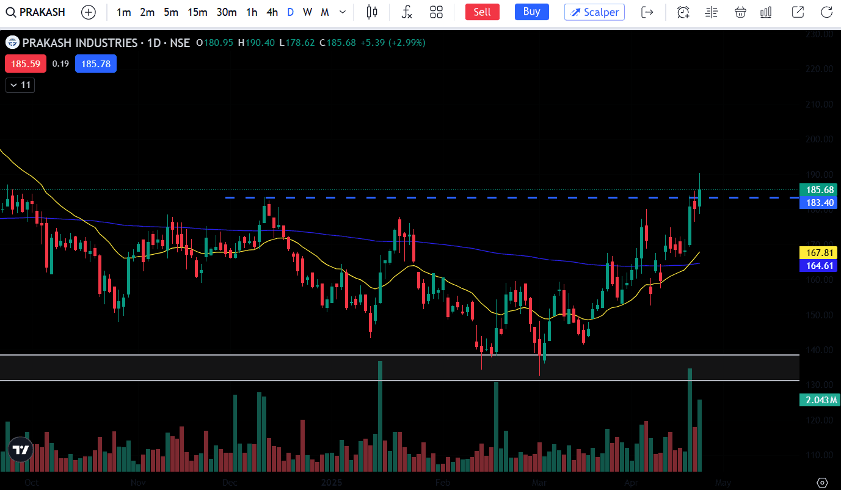Screen dimensions: 841x490
Task: Click the 150.00 price scale label
Action: [819, 315]
